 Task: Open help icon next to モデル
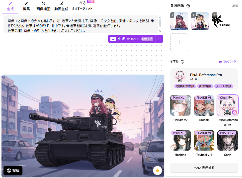pos(182,62)
